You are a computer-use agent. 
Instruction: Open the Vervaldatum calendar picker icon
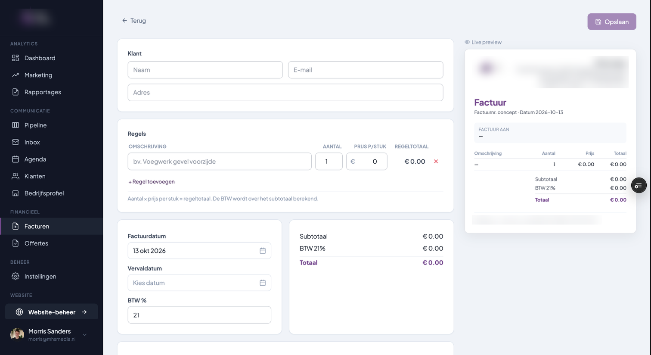click(x=263, y=283)
